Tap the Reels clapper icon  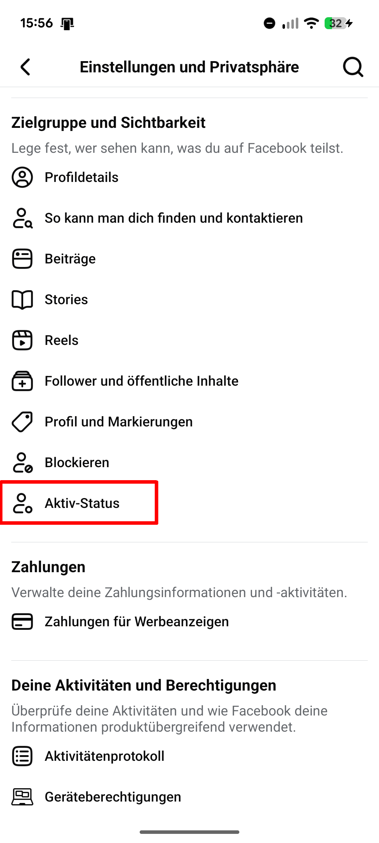22,340
